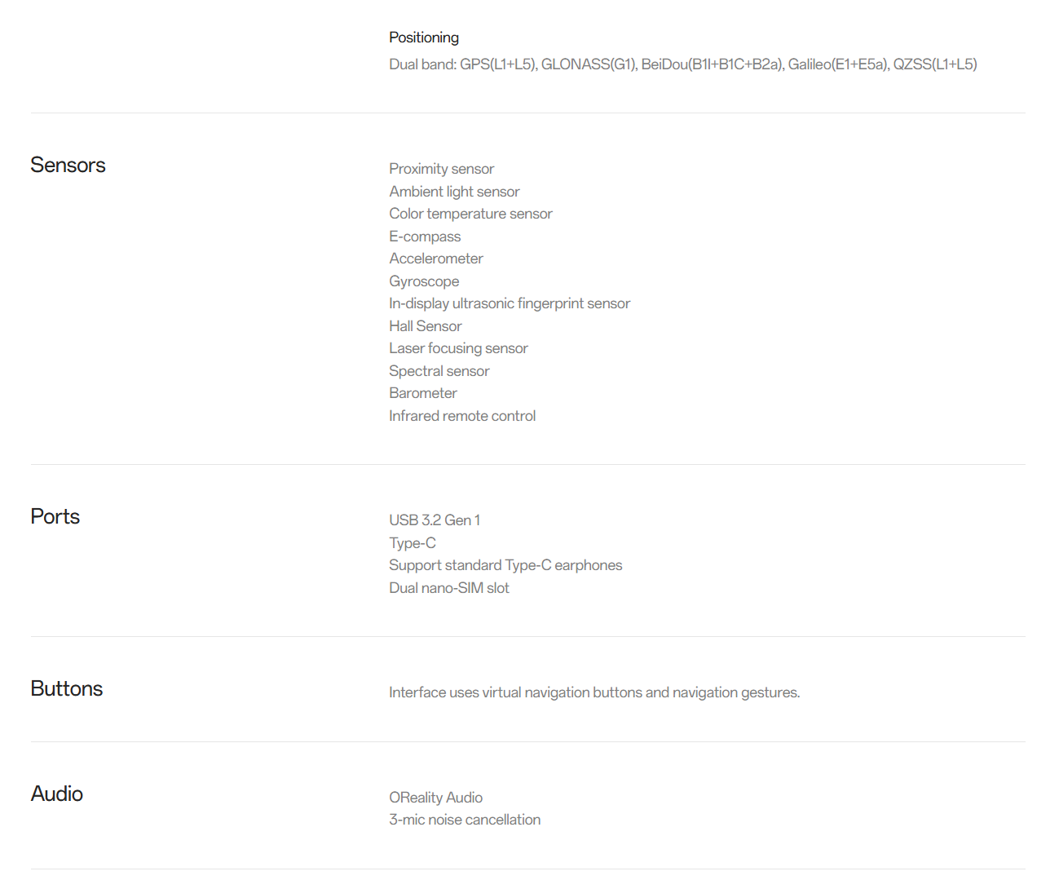Click In-display ultrasonic fingerprint sensor text

point(509,303)
